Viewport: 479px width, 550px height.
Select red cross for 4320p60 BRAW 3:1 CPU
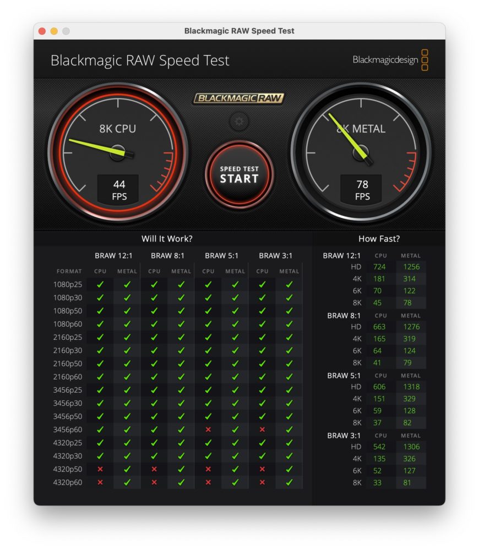click(262, 482)
